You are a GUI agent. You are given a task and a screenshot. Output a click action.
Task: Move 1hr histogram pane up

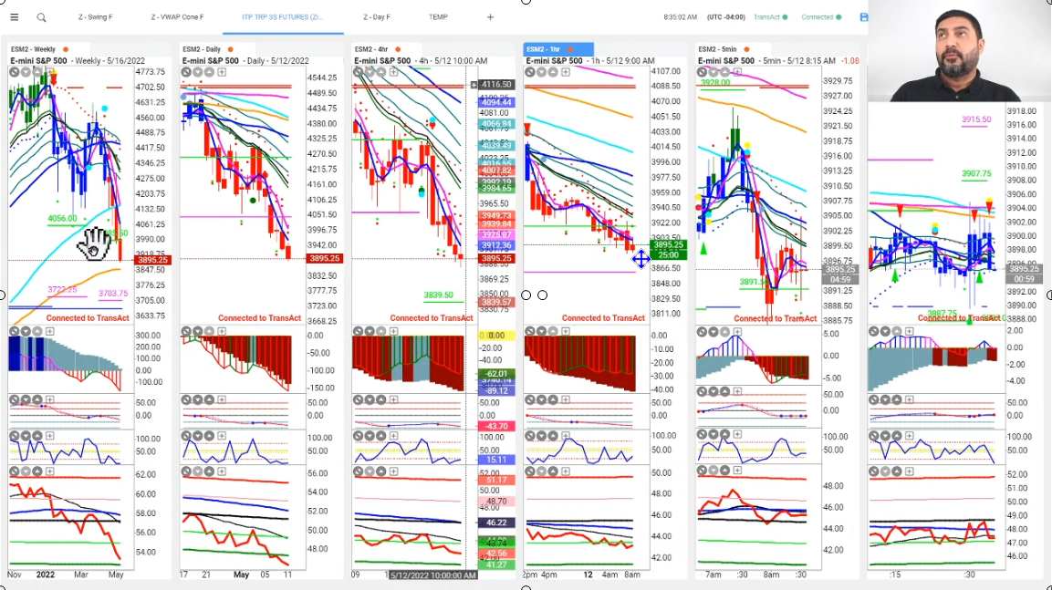553,331
